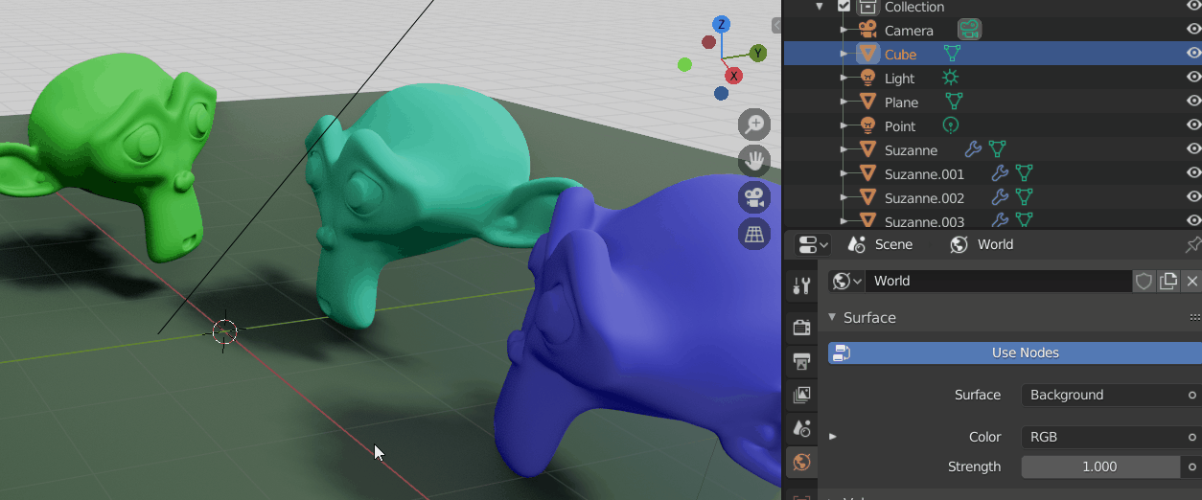This screenshot has width=1202, height=500.
Task: Click the Pan hand icon in the viewport
Action: click(754, 160)
